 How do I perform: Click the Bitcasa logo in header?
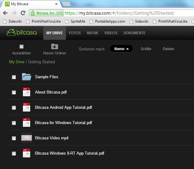[x=22, y=32]
